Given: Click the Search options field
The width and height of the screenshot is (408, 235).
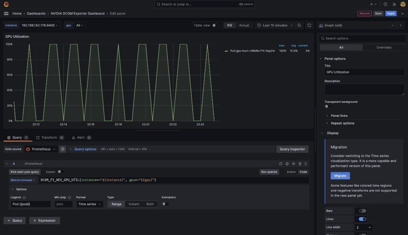Looking at the screenshot, I should 362,38.
